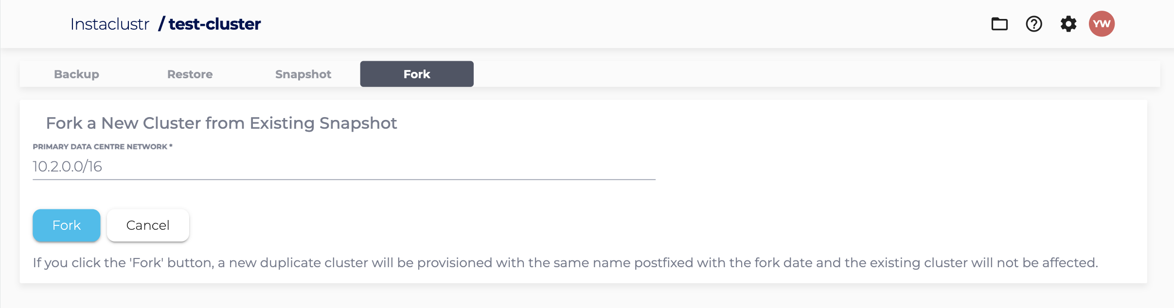Viewport: 1174px width, 308px height.
Task: Switch to the Restore tab
Action: (x=190, y=74)
